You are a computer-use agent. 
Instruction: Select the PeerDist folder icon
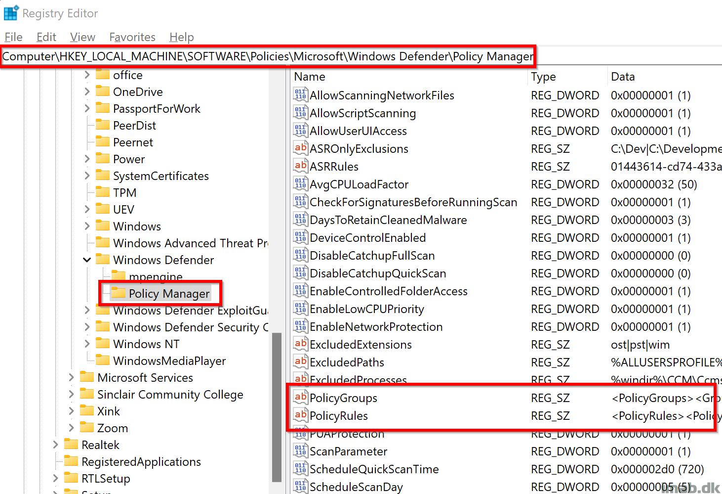103,125
